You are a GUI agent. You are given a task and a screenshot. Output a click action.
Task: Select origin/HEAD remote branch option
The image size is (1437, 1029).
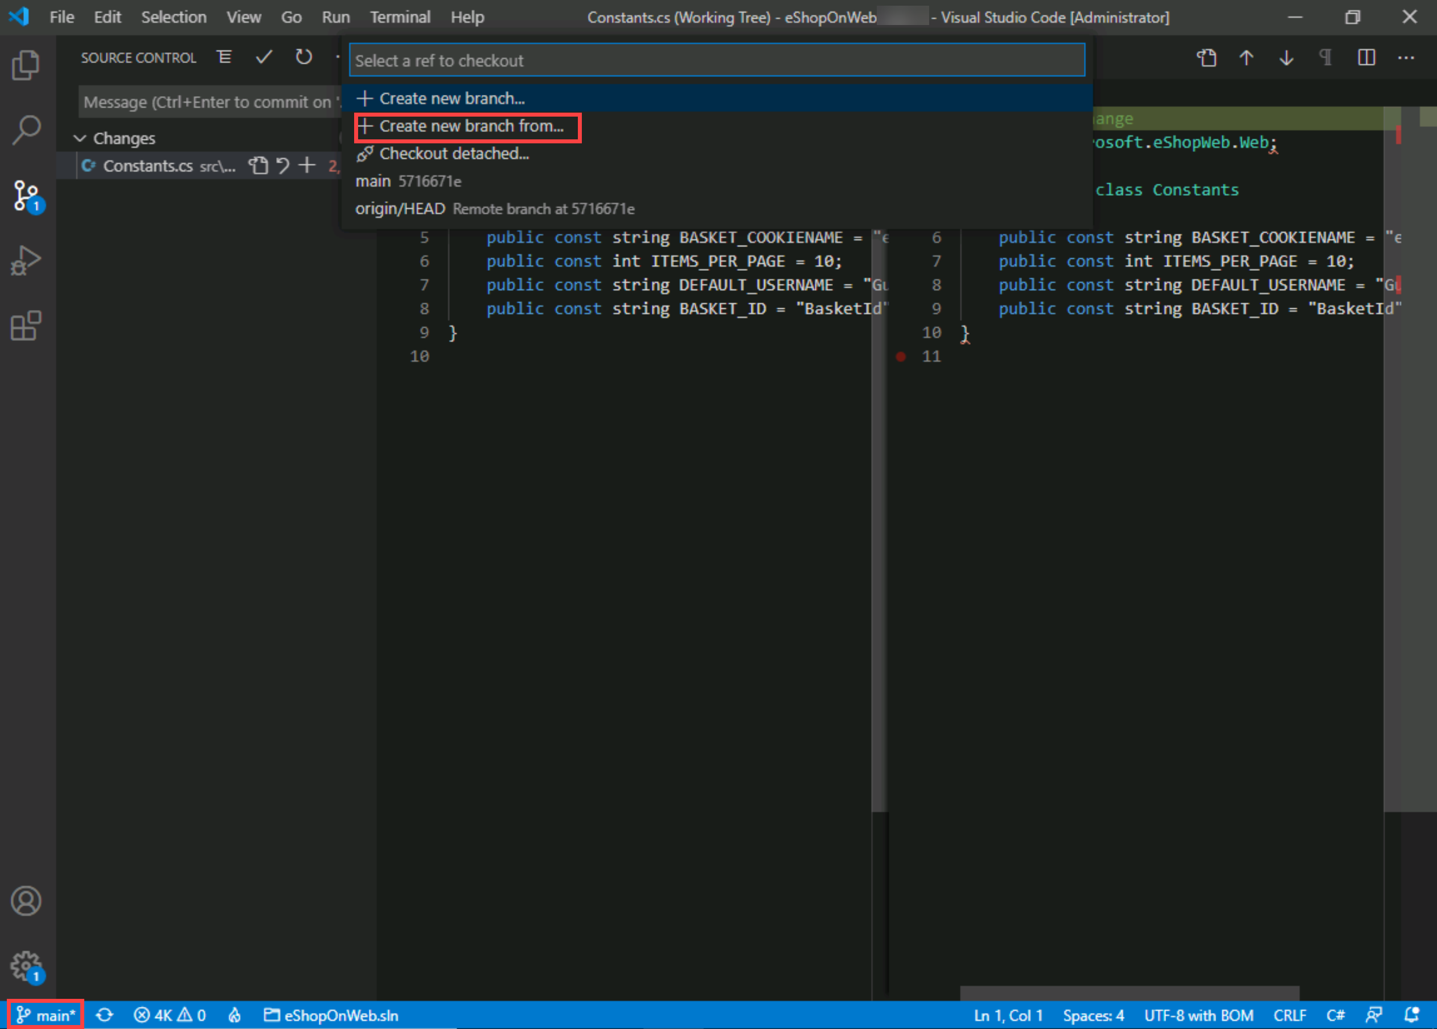point(495,208)
